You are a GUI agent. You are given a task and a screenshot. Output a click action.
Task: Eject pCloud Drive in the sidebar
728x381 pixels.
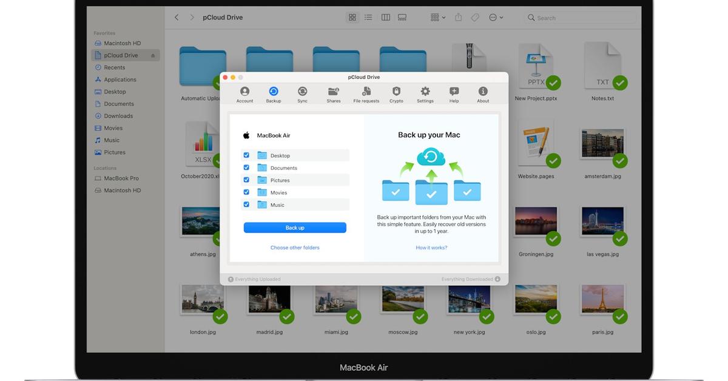click(x=153, y=55)
